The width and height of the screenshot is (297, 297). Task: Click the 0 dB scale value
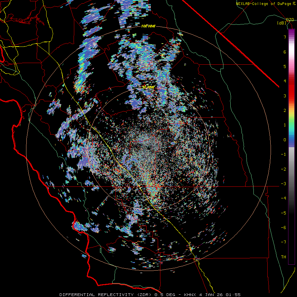point(285,140)
